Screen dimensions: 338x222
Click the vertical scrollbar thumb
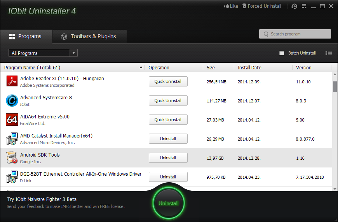(335, 87)
